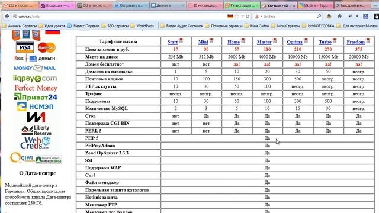Open the Turbo tariff plan link
The image size is (379, 213).
(x=325, y=42)
